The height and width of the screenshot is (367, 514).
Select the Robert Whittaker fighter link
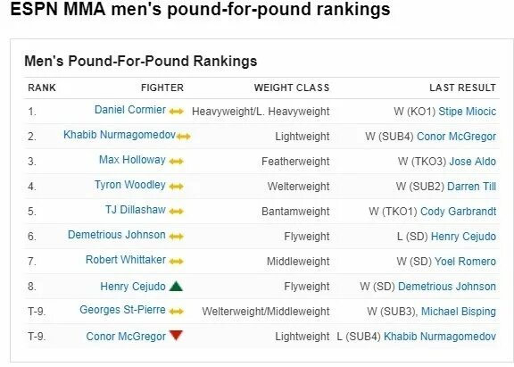126,260
